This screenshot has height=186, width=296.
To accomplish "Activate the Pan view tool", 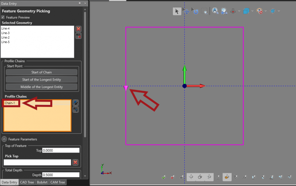I will 186,11.
